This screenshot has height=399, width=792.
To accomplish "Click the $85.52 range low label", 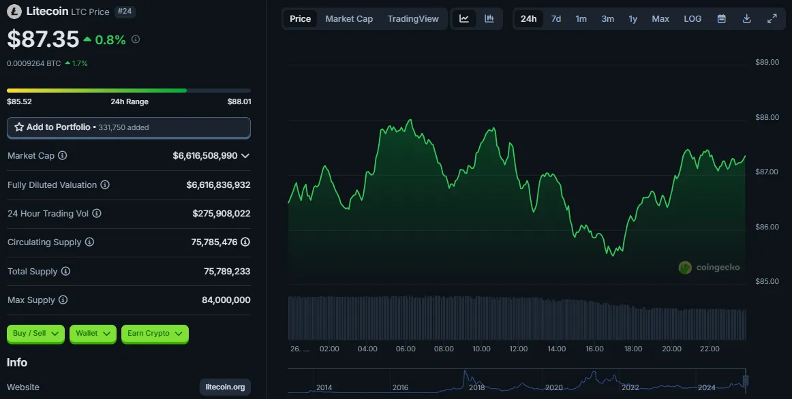I will coord(19,101).
